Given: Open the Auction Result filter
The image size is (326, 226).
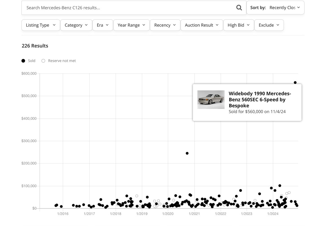Looking at the screenshot, I should pos(202,25).
